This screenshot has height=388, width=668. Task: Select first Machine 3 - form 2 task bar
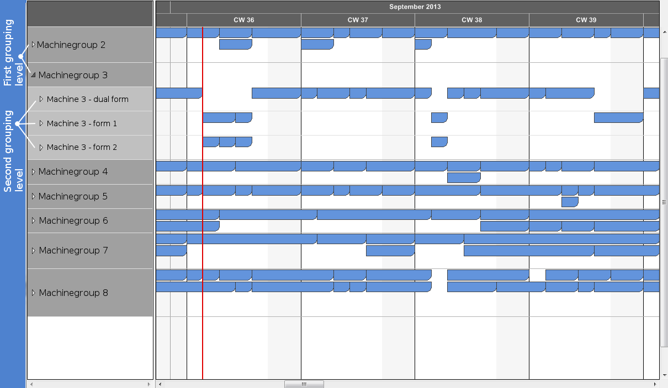211,142
